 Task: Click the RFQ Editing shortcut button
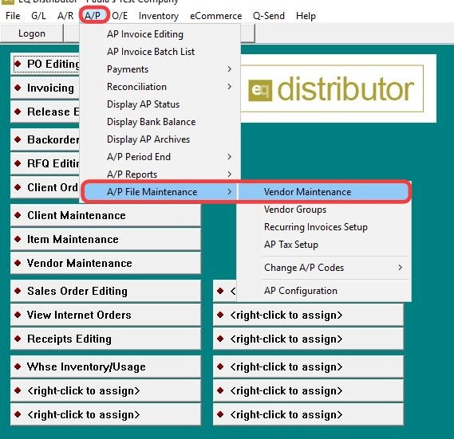[45, 163]
